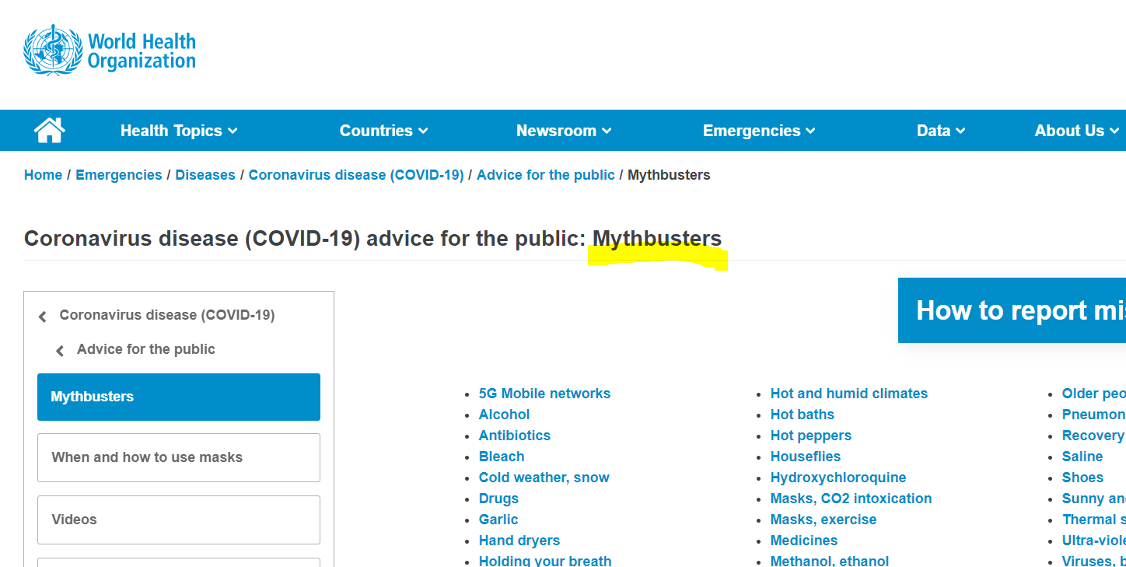
Task: Expand Data dropdown chevron
Action: pos(960,131)
